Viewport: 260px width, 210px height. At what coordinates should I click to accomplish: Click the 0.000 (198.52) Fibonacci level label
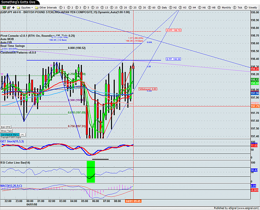click(x=77, y=48)
